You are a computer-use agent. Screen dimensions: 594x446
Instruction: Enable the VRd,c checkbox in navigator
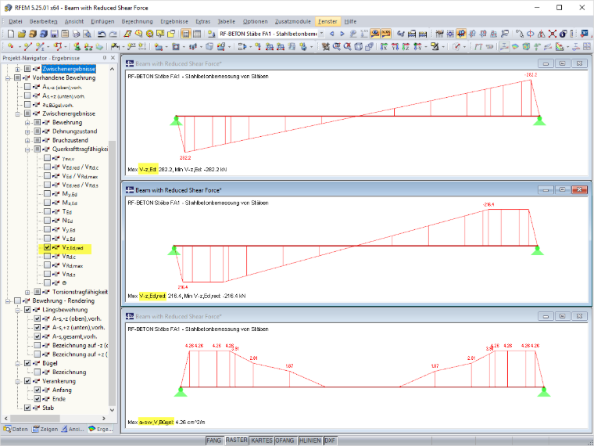coord(47,257)
